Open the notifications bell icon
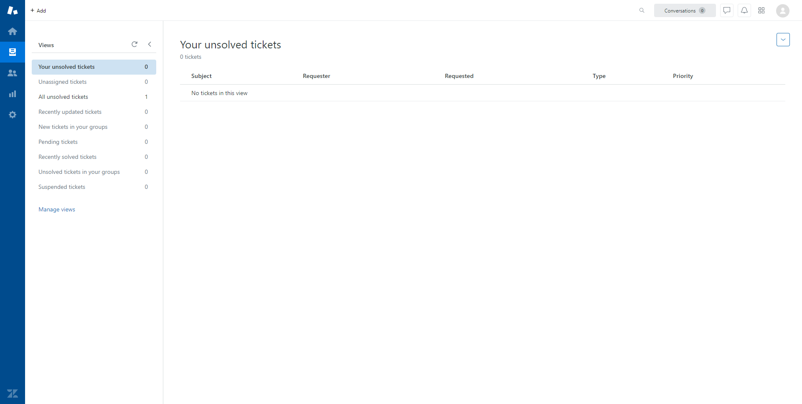The height and width of the screenshot is (404, 802). click(x=744, y=10)
